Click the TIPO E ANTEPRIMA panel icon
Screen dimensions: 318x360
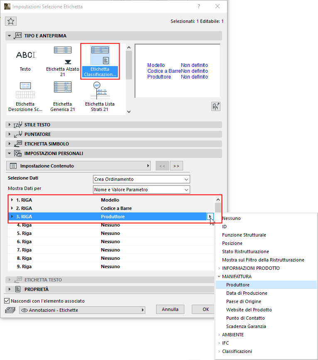[x=18, y=36]
